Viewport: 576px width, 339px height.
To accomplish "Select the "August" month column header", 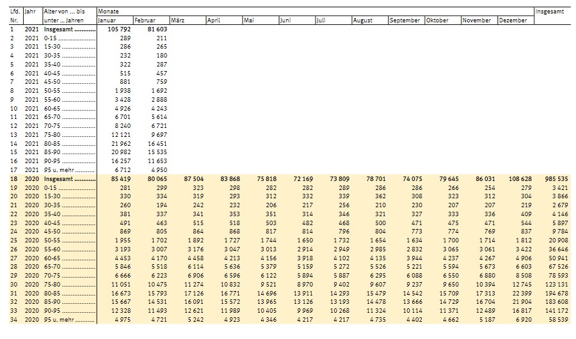I will (x=362, y=20).
